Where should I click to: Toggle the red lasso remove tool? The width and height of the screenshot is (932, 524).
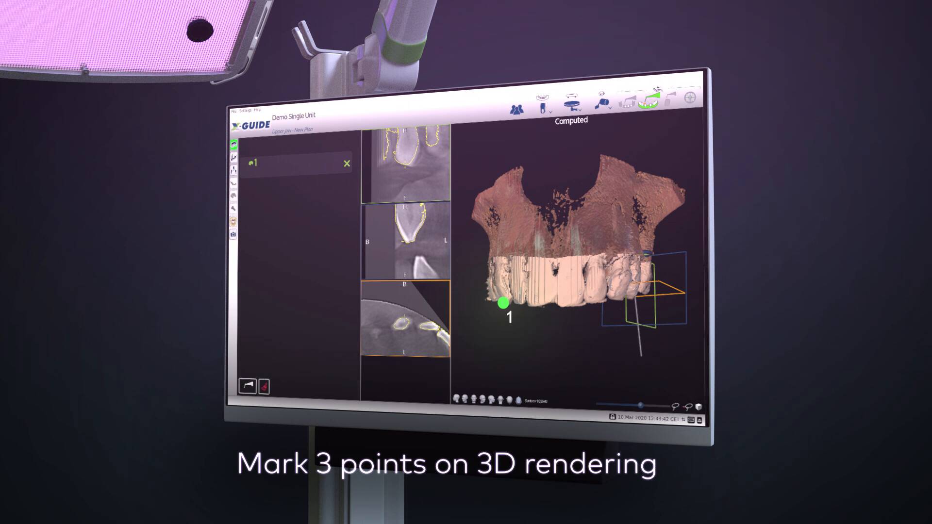pyautogui.click(x=687, y=407)
